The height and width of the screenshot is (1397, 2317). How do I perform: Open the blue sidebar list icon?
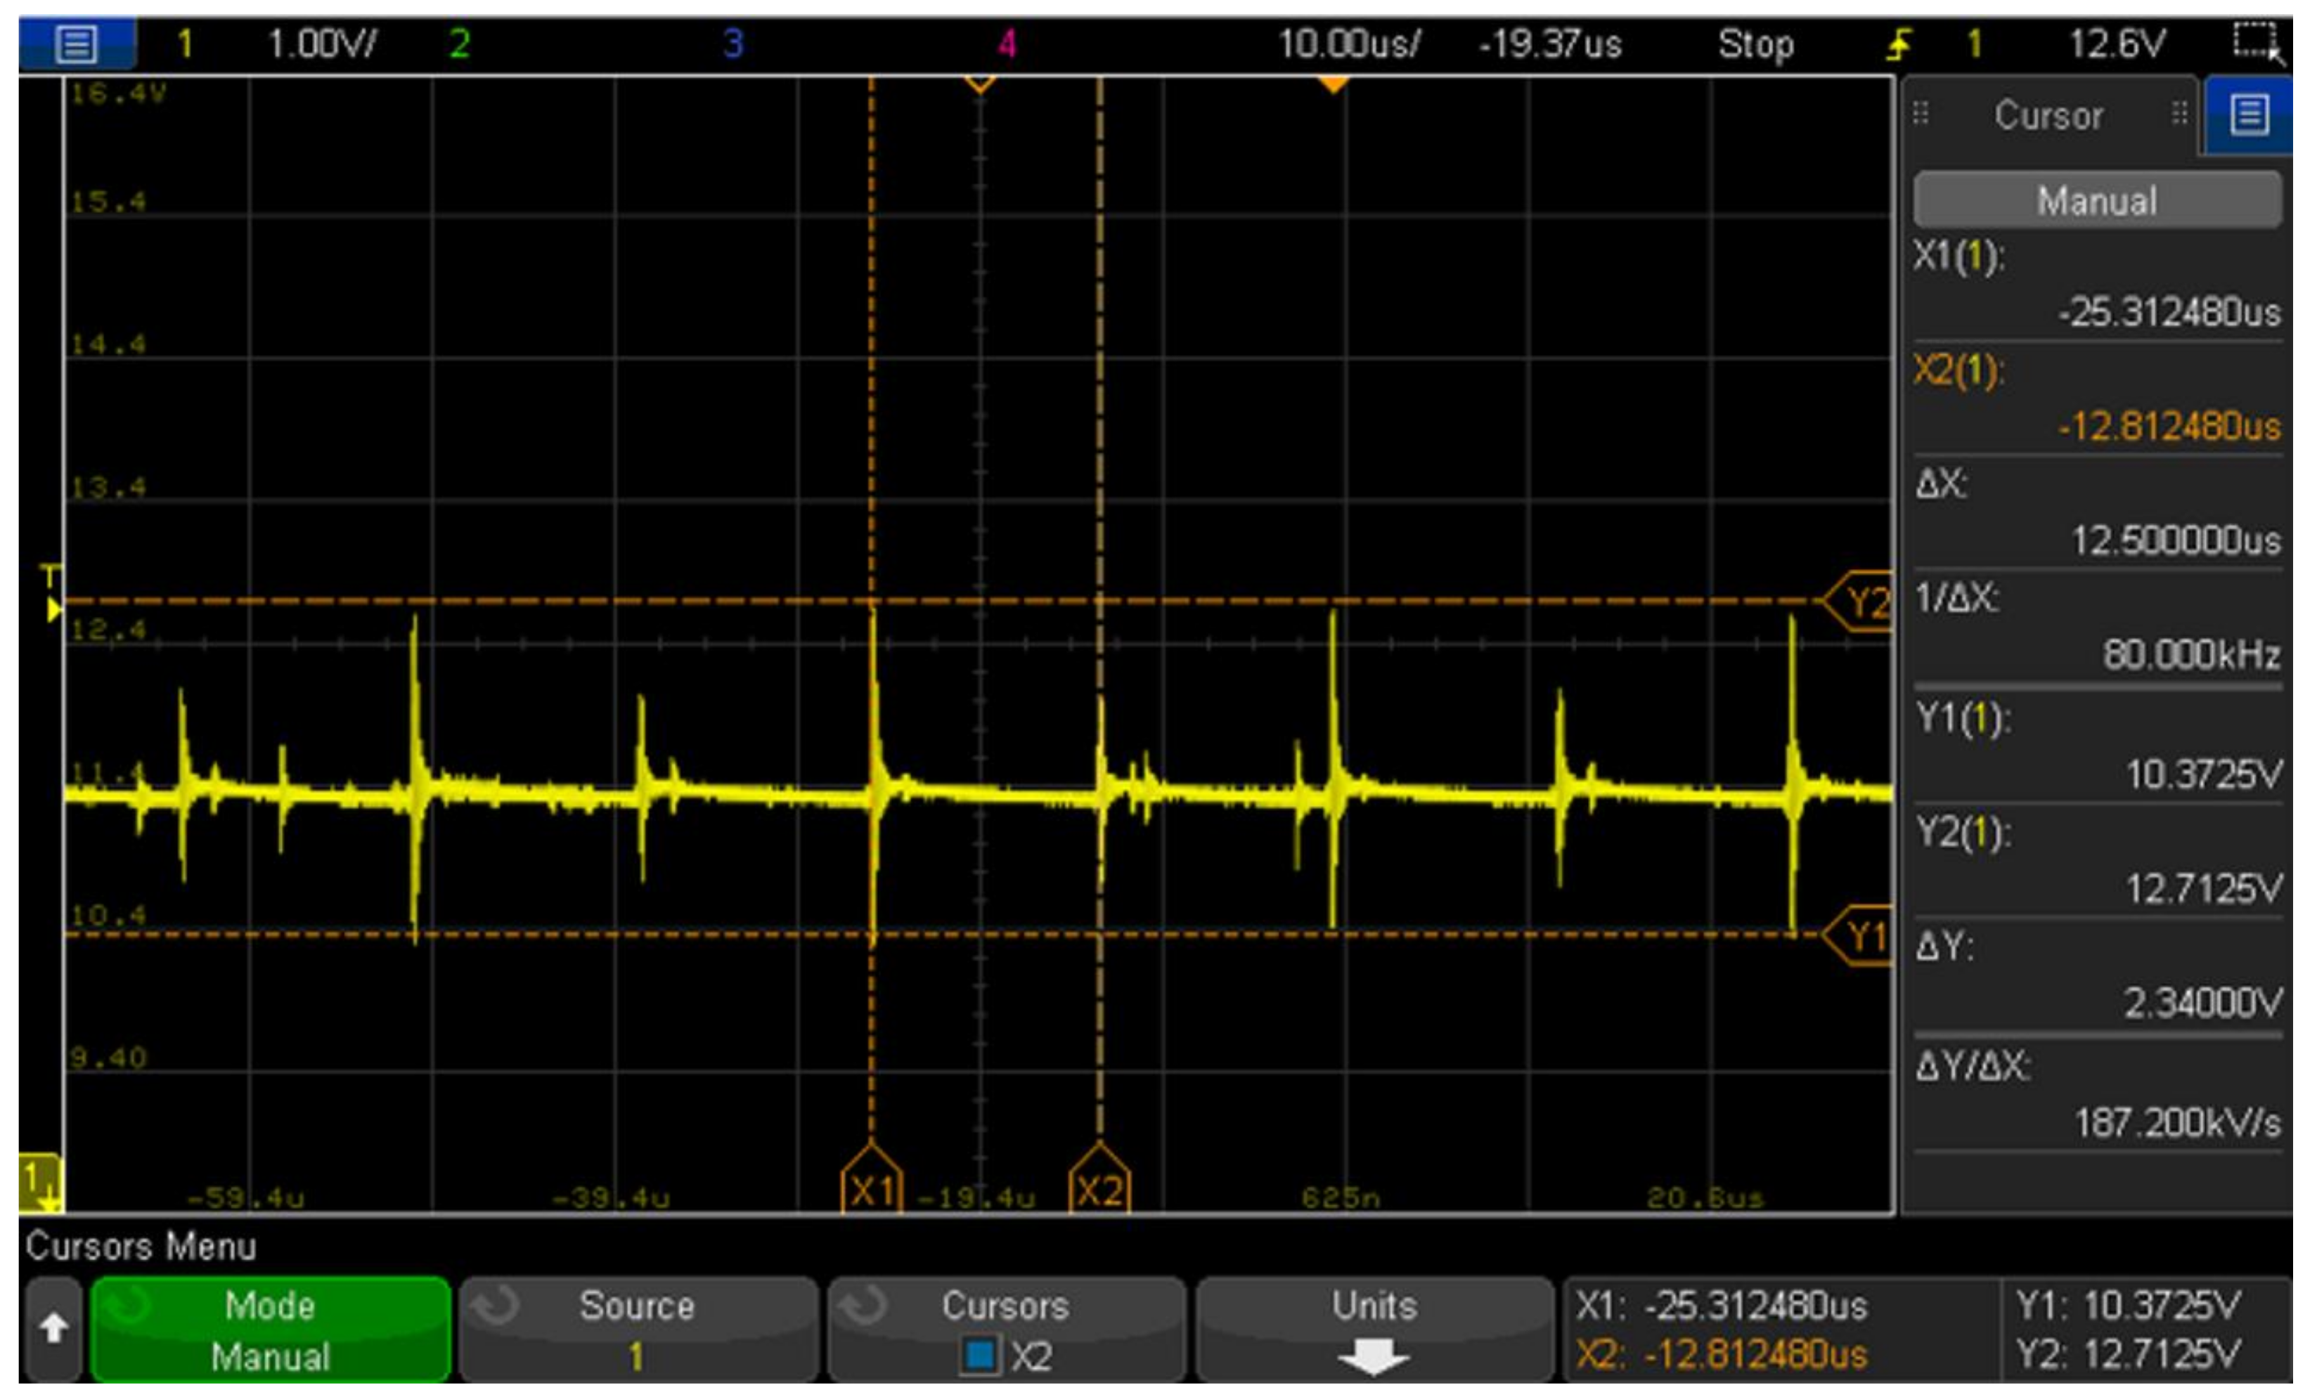pyautogui.click(x=2250, y=116)
